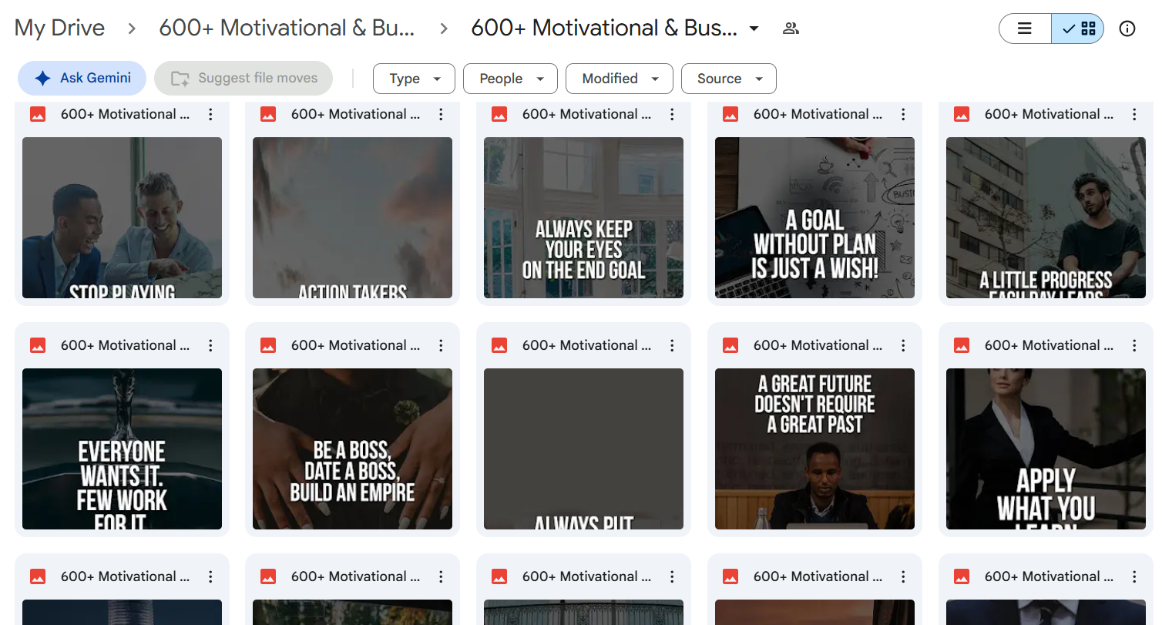Click image file icon of 'Always Keep Your Eyes' card
Image resolution: width=1162 pixels, height=625 pixels.
click(x=499, y=115)
